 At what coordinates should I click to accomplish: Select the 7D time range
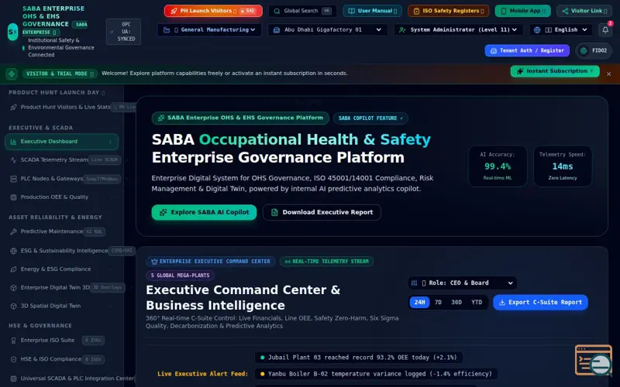pos(438,302)
